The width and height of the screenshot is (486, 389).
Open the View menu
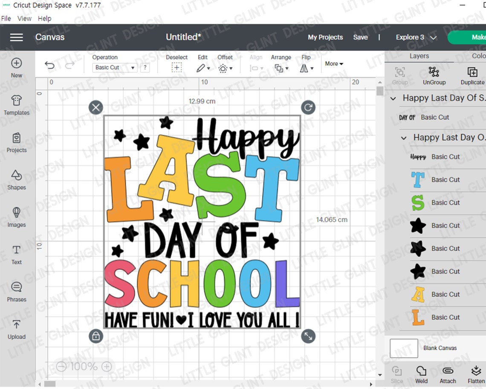[x=24, y=18]
